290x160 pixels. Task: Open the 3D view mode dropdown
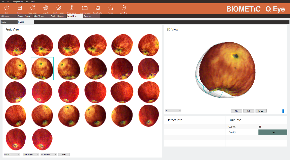(x=173, y=111)
